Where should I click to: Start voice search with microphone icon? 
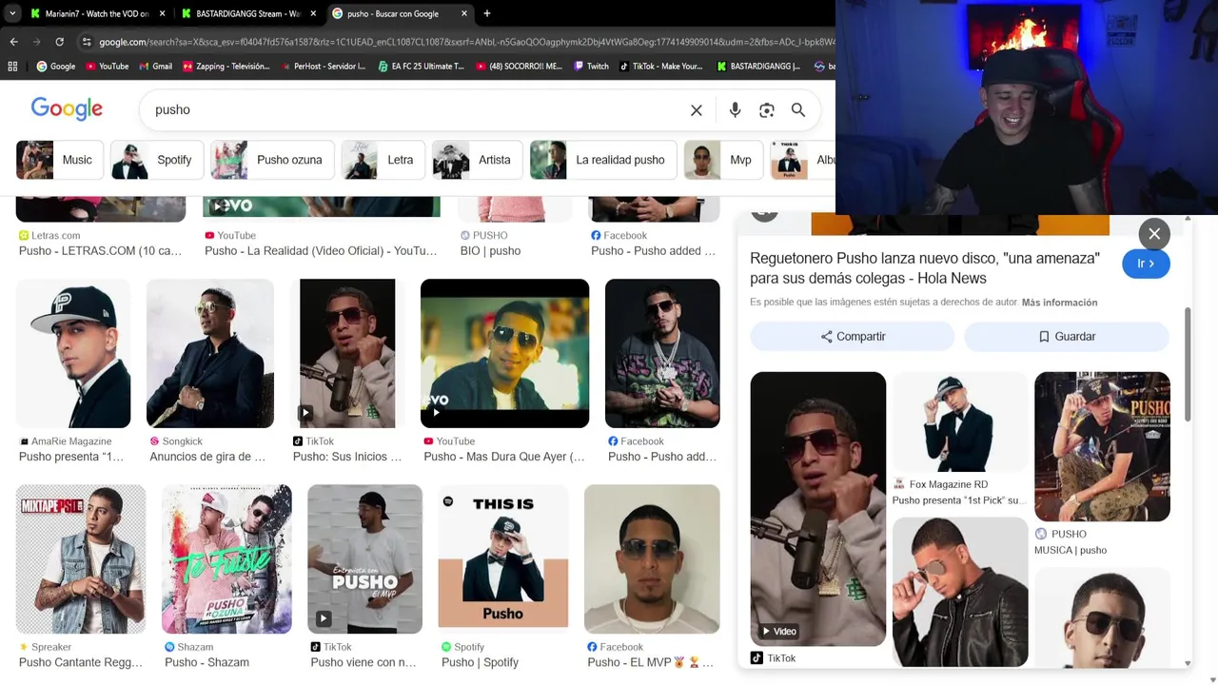tap(735, 110)
